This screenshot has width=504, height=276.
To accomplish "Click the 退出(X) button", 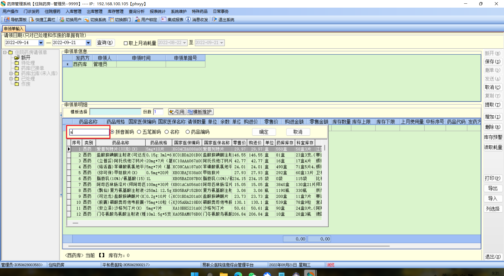I will coord(493,257).
